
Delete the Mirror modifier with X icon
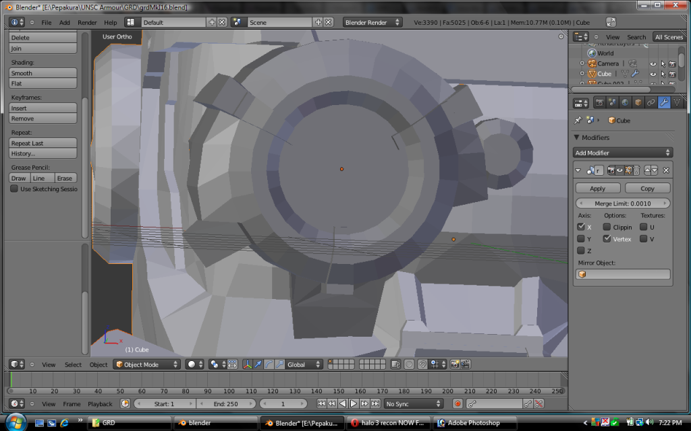(666, 170)
